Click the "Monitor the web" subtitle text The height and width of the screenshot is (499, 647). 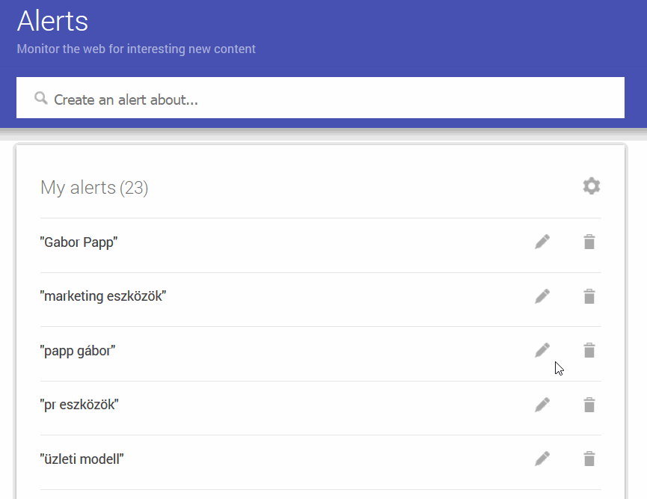click(136, 49)
